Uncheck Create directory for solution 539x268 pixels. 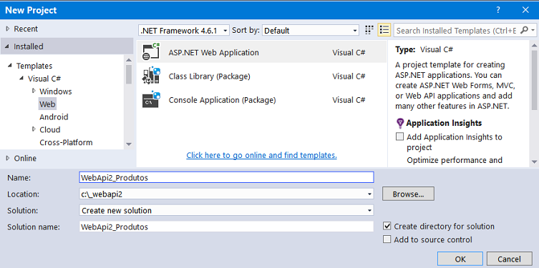(x=387, y=226)
